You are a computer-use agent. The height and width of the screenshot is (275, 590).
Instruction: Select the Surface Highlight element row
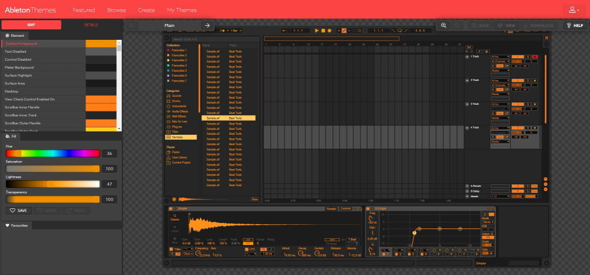point(59,75)
